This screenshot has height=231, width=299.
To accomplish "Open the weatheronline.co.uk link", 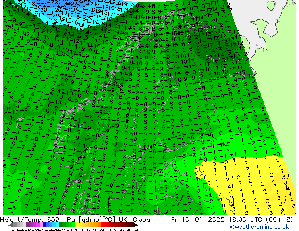I will [259, 227].
